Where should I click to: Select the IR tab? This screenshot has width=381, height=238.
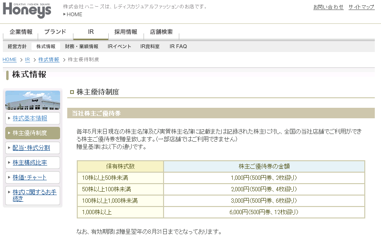(91, 32)
